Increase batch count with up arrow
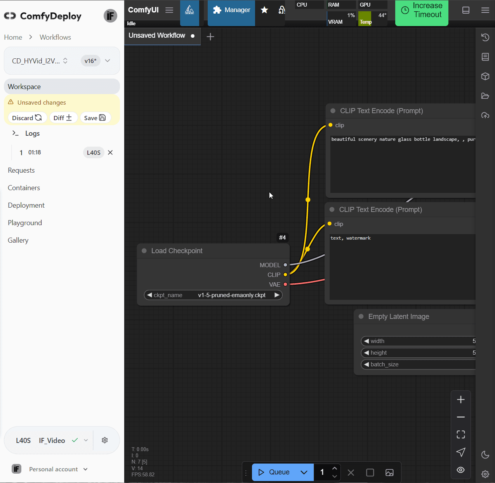495x483 pixels. (335, 468)
